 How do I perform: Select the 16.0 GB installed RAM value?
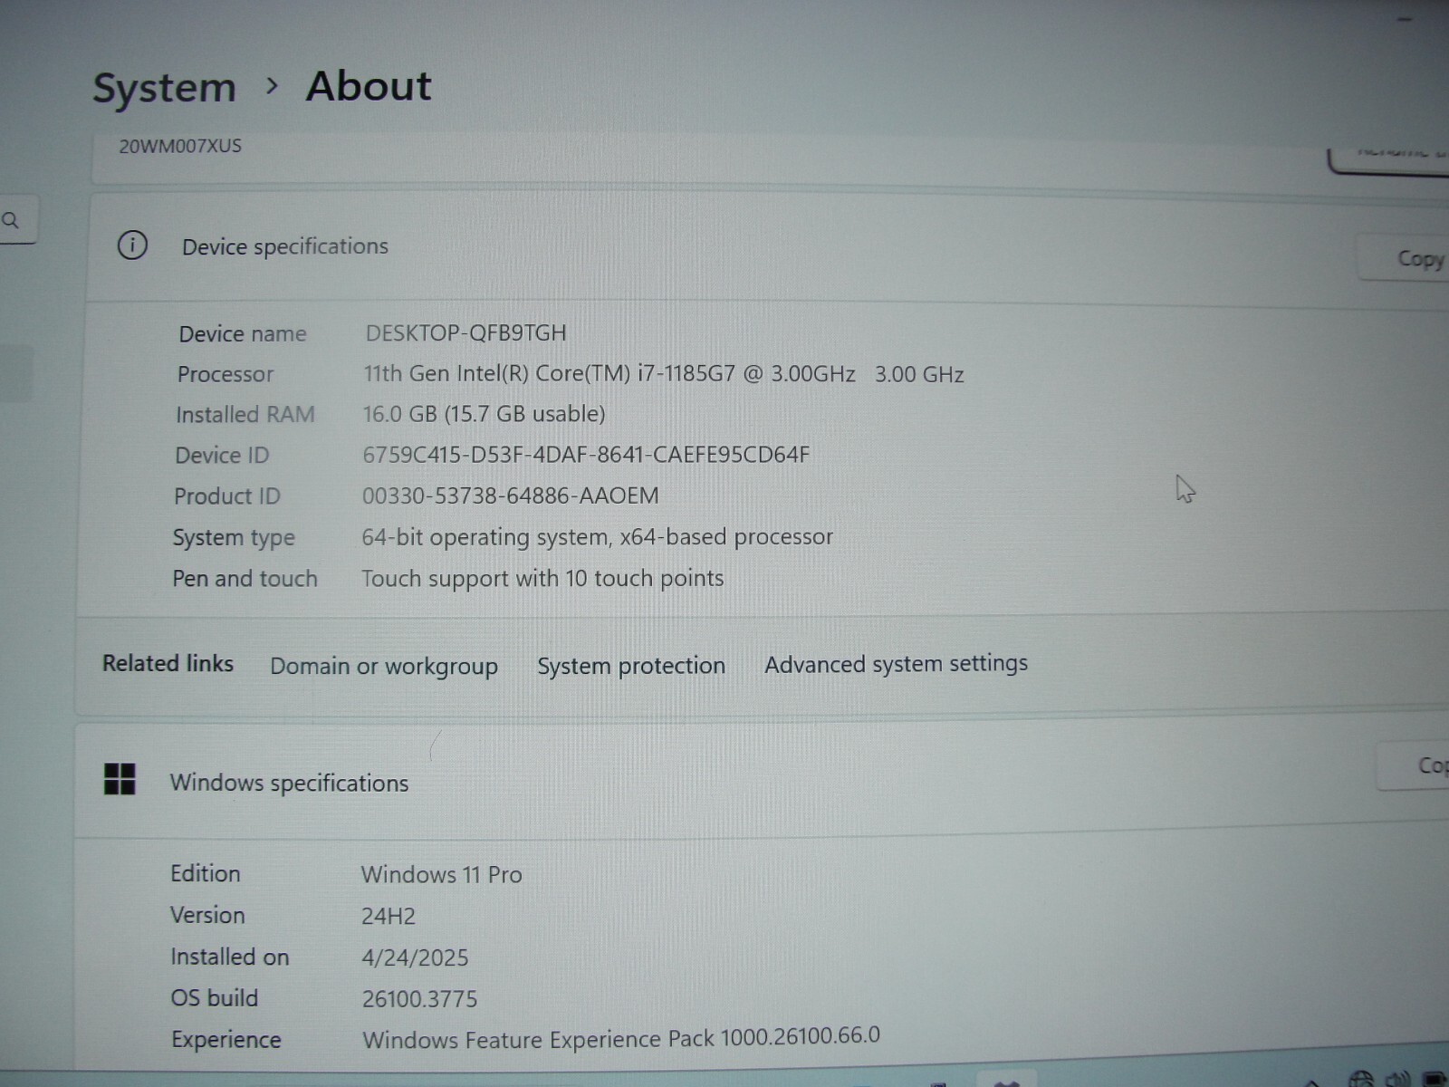point(485,414)
